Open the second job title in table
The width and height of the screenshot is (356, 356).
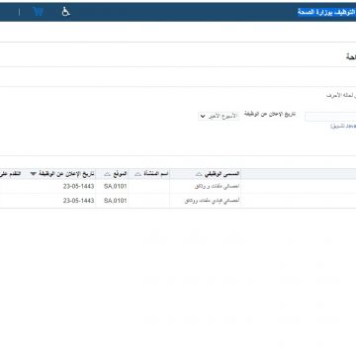coord(213,201)
